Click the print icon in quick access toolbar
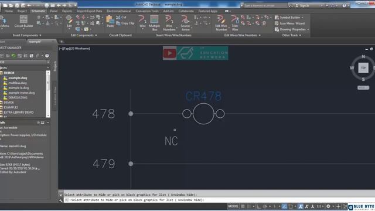 click(x=47, y=5)
